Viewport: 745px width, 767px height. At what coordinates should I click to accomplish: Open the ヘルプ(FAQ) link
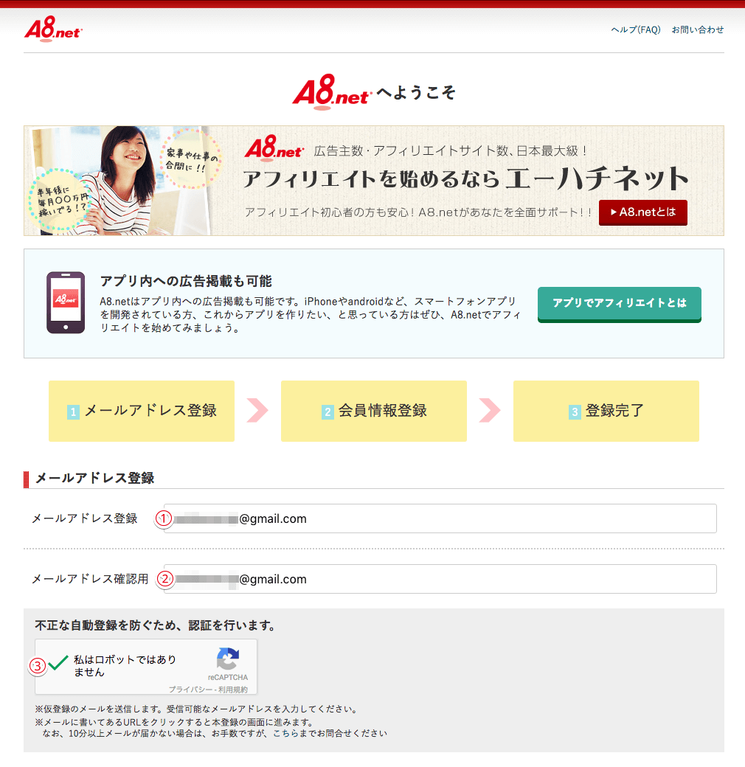[x=635, y=29]
